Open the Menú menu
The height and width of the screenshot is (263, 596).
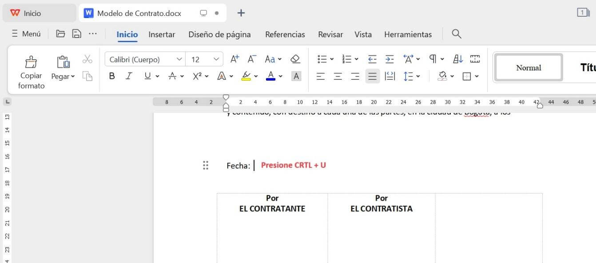tap(25, 33)
